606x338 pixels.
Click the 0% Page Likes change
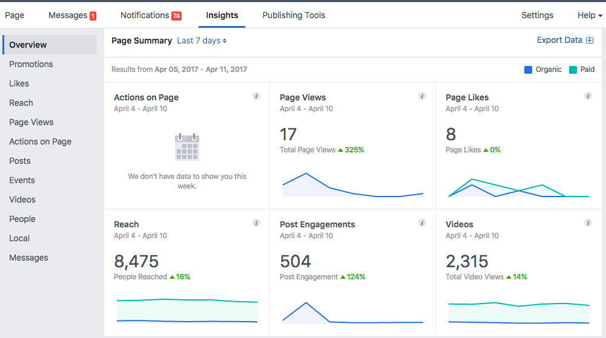coord(492,150)
